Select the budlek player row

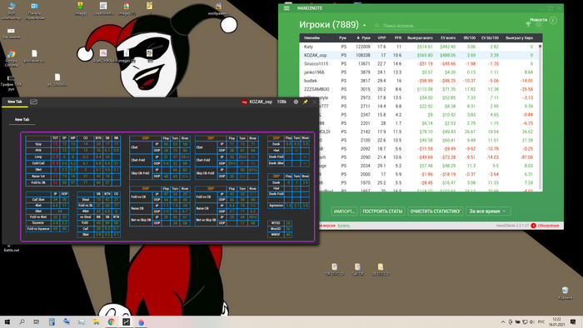pos(419,81)
